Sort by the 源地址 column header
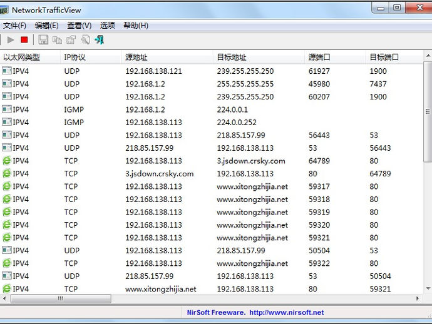This screenshot has height=324, width=432. (167, 58)
